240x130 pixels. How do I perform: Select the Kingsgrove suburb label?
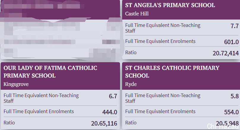(x=16, y=84)
